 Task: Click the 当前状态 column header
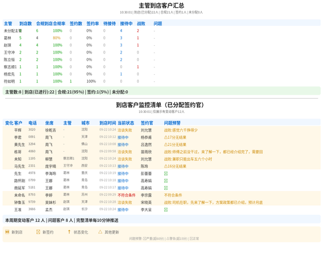click(126, 123)
